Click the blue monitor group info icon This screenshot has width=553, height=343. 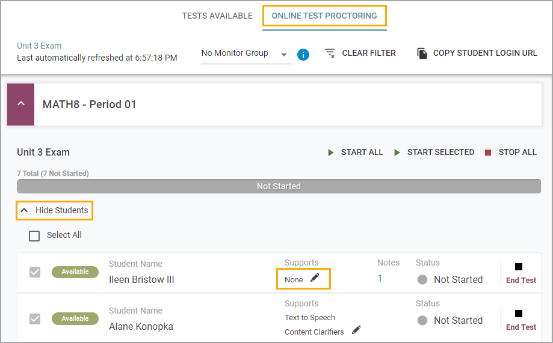(303, 55)
